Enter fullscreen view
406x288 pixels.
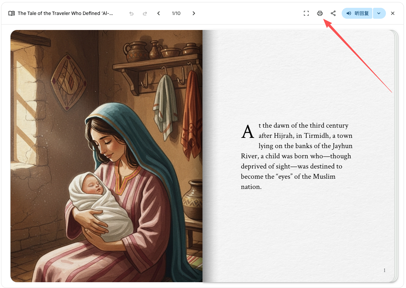coord(306,13)
